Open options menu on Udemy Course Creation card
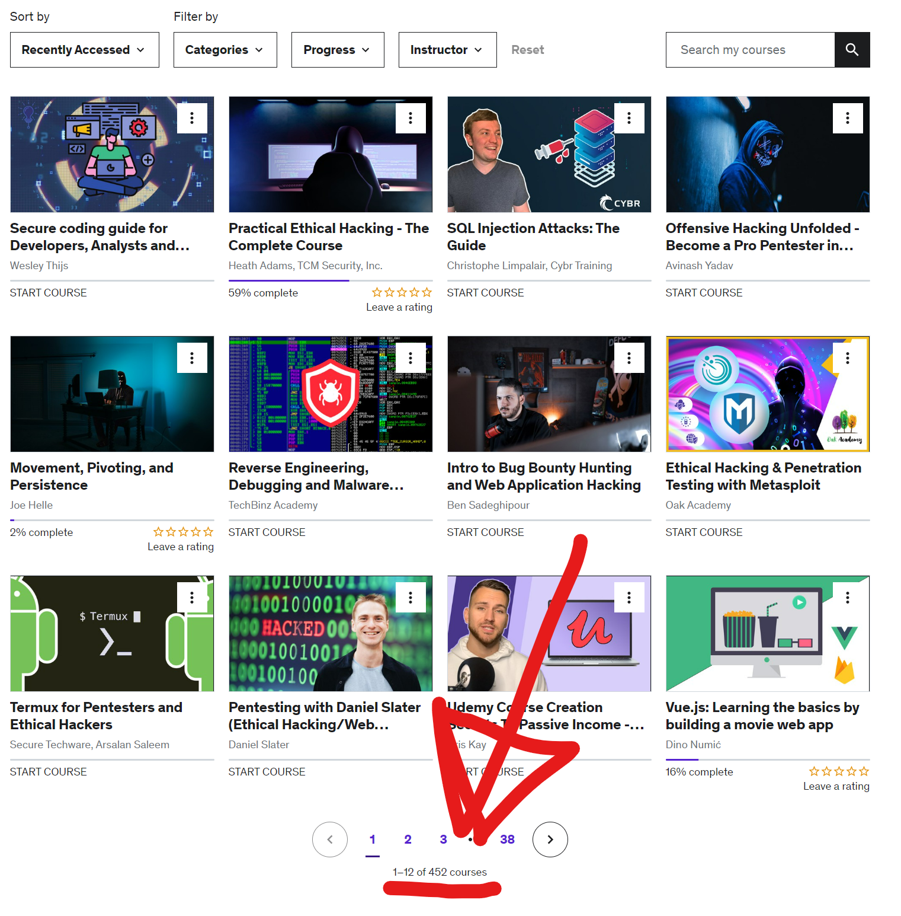The image size is (901, 916). point(629,597)
